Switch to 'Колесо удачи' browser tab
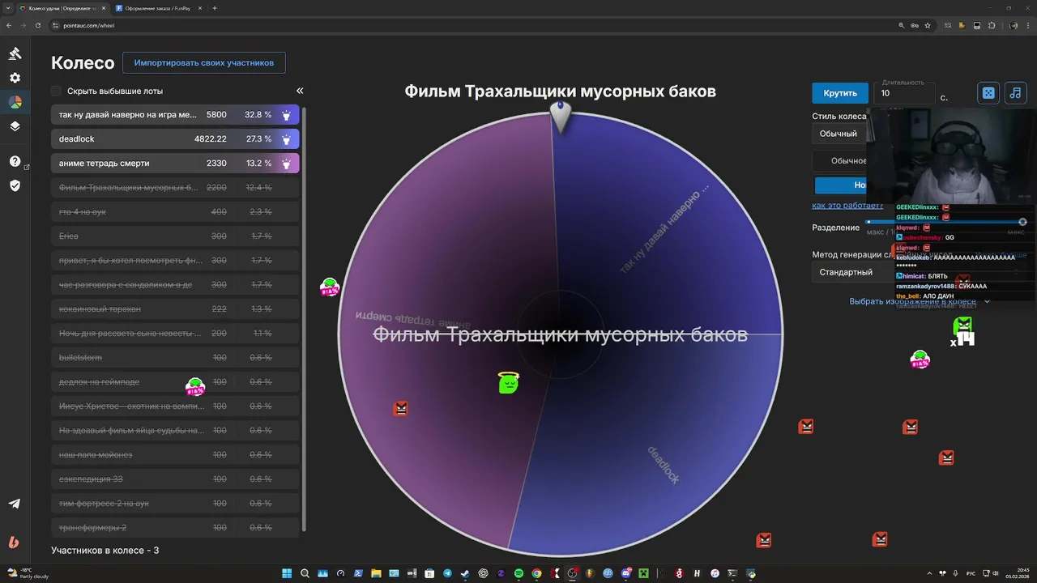 (x=62, y=8)
